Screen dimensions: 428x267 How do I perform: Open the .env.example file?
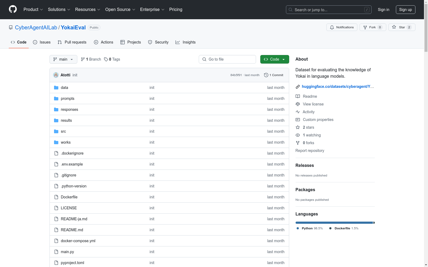(72, 164)
